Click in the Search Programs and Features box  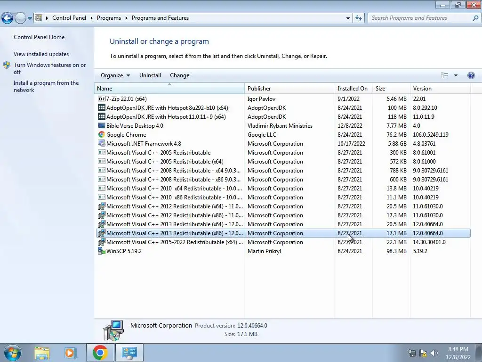coord(419,18)
